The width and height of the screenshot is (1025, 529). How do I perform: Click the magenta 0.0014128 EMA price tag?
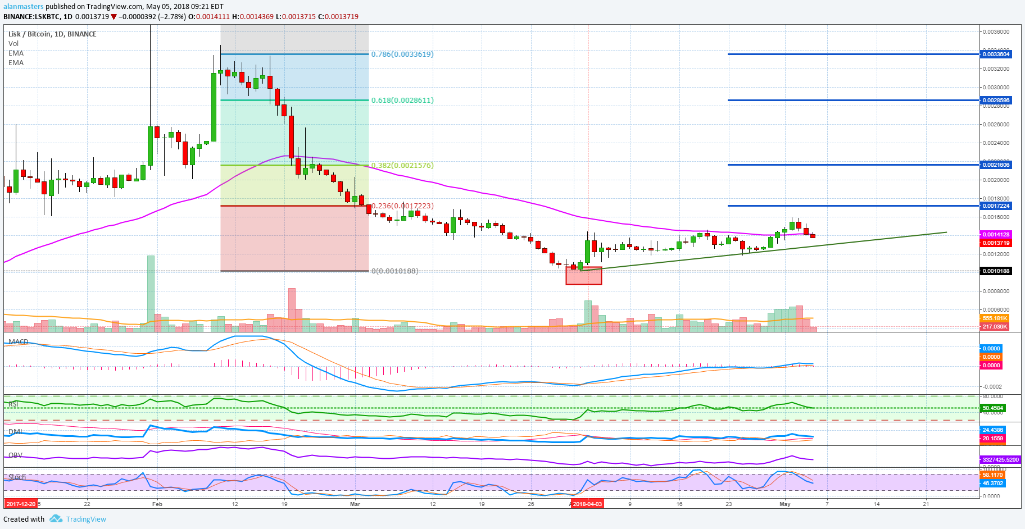point(996,235)
